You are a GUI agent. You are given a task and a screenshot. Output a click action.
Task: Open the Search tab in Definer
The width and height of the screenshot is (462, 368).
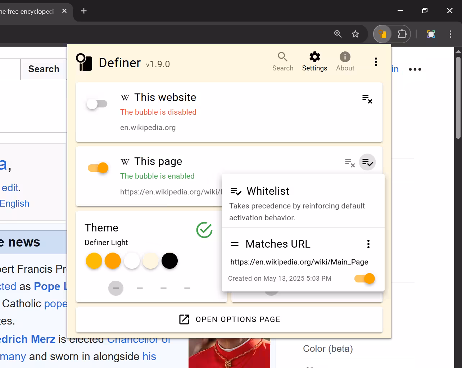tap(283, 62)
